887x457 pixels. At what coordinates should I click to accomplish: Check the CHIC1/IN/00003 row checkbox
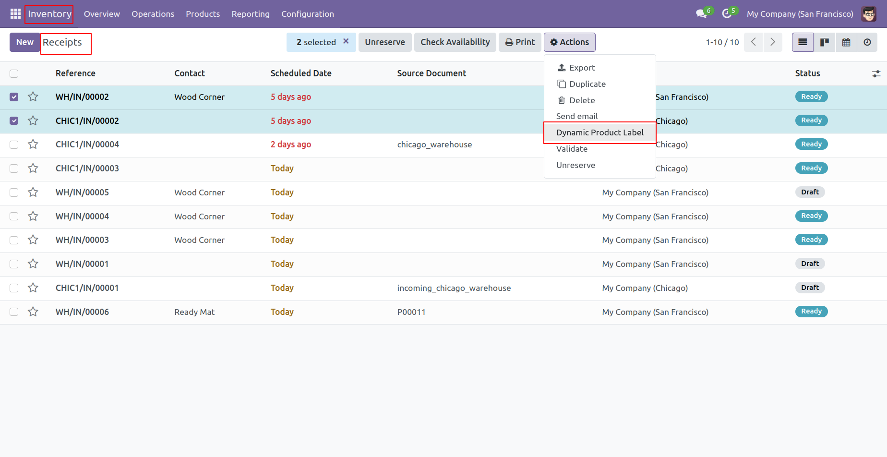pyautogui.click(x=14, y=168)
